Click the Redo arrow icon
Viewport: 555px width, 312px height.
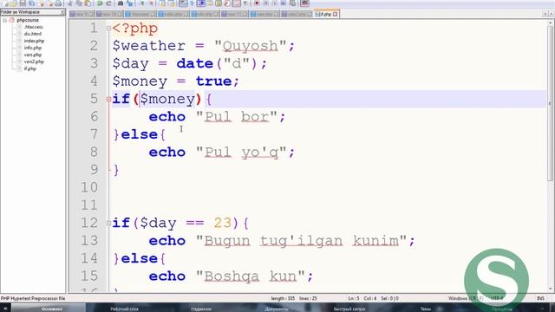pos(108,3)
